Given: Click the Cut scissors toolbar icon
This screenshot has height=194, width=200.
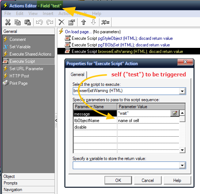Looking at the screenshot, I should [x=8, y=22].
